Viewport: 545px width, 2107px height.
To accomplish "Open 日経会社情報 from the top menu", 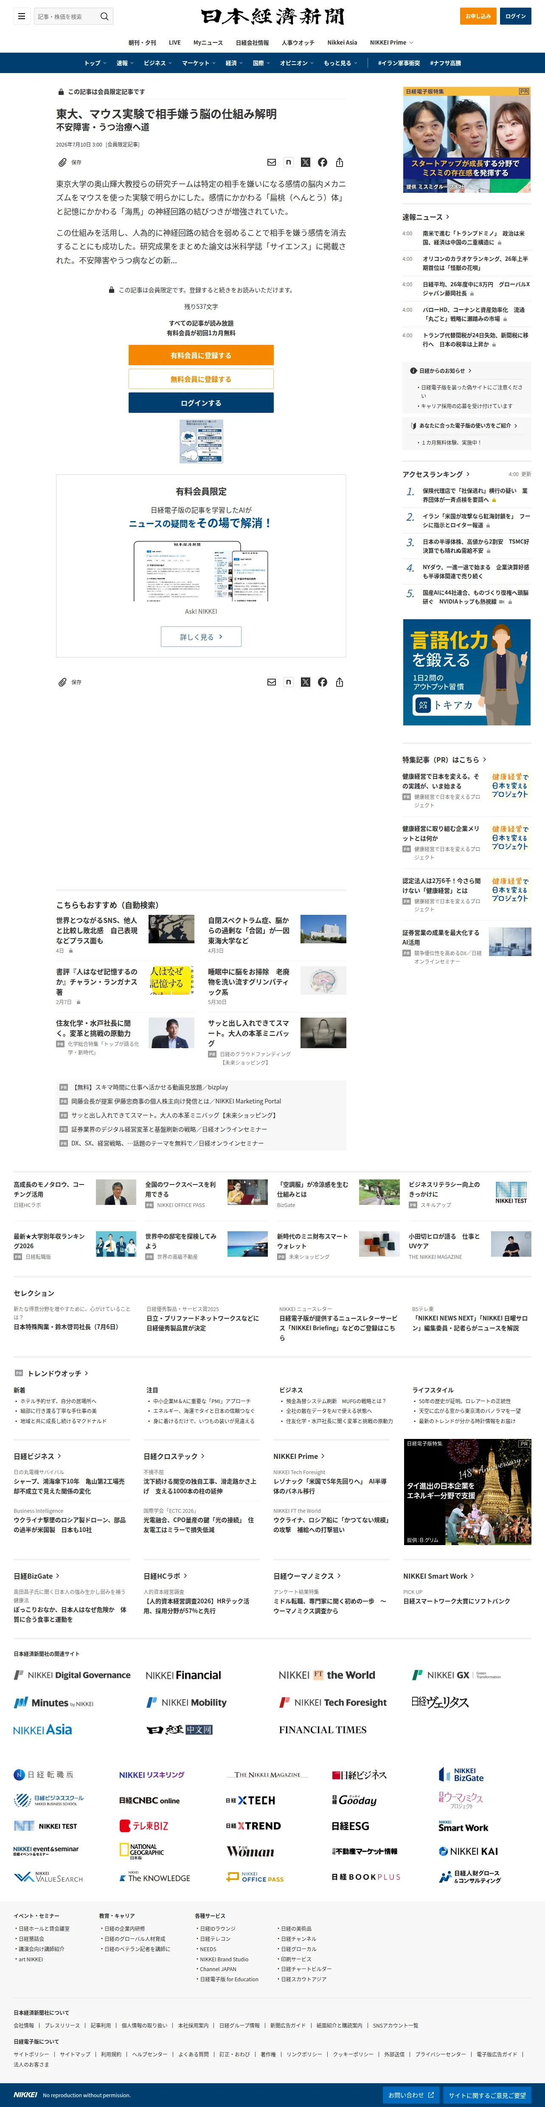I will 253,42.
